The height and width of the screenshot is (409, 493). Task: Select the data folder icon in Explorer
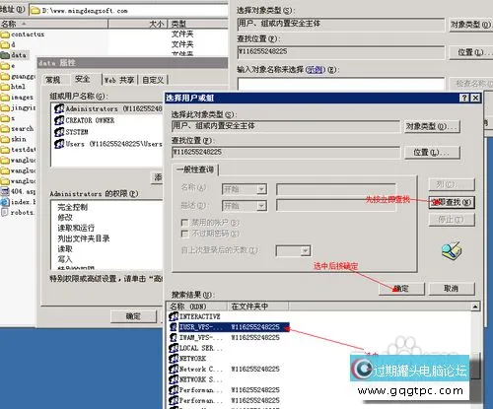pos(5,55)
